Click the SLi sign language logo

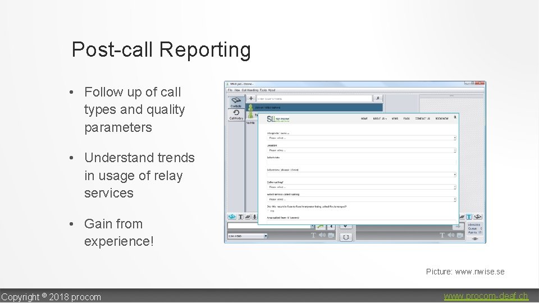[278, 119]
